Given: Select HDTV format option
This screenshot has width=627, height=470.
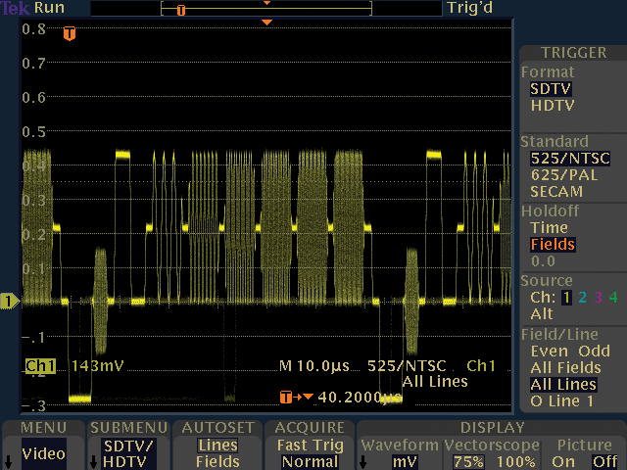Looking at the screenshot, I should click(x=552, y=105).
